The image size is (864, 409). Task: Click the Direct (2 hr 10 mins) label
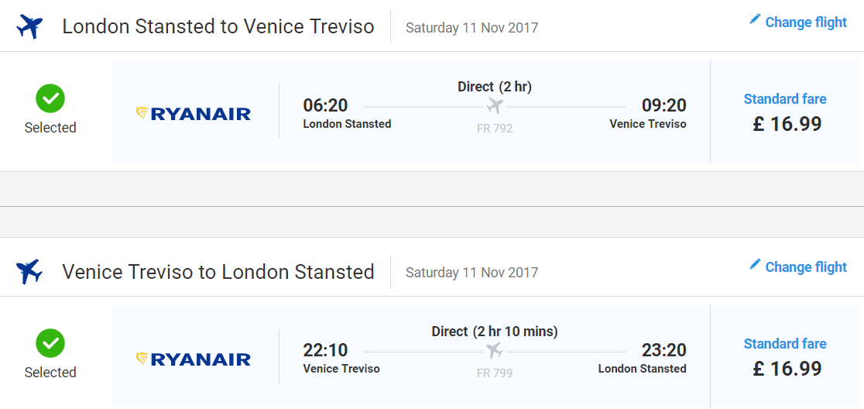[x=495, y=332]
